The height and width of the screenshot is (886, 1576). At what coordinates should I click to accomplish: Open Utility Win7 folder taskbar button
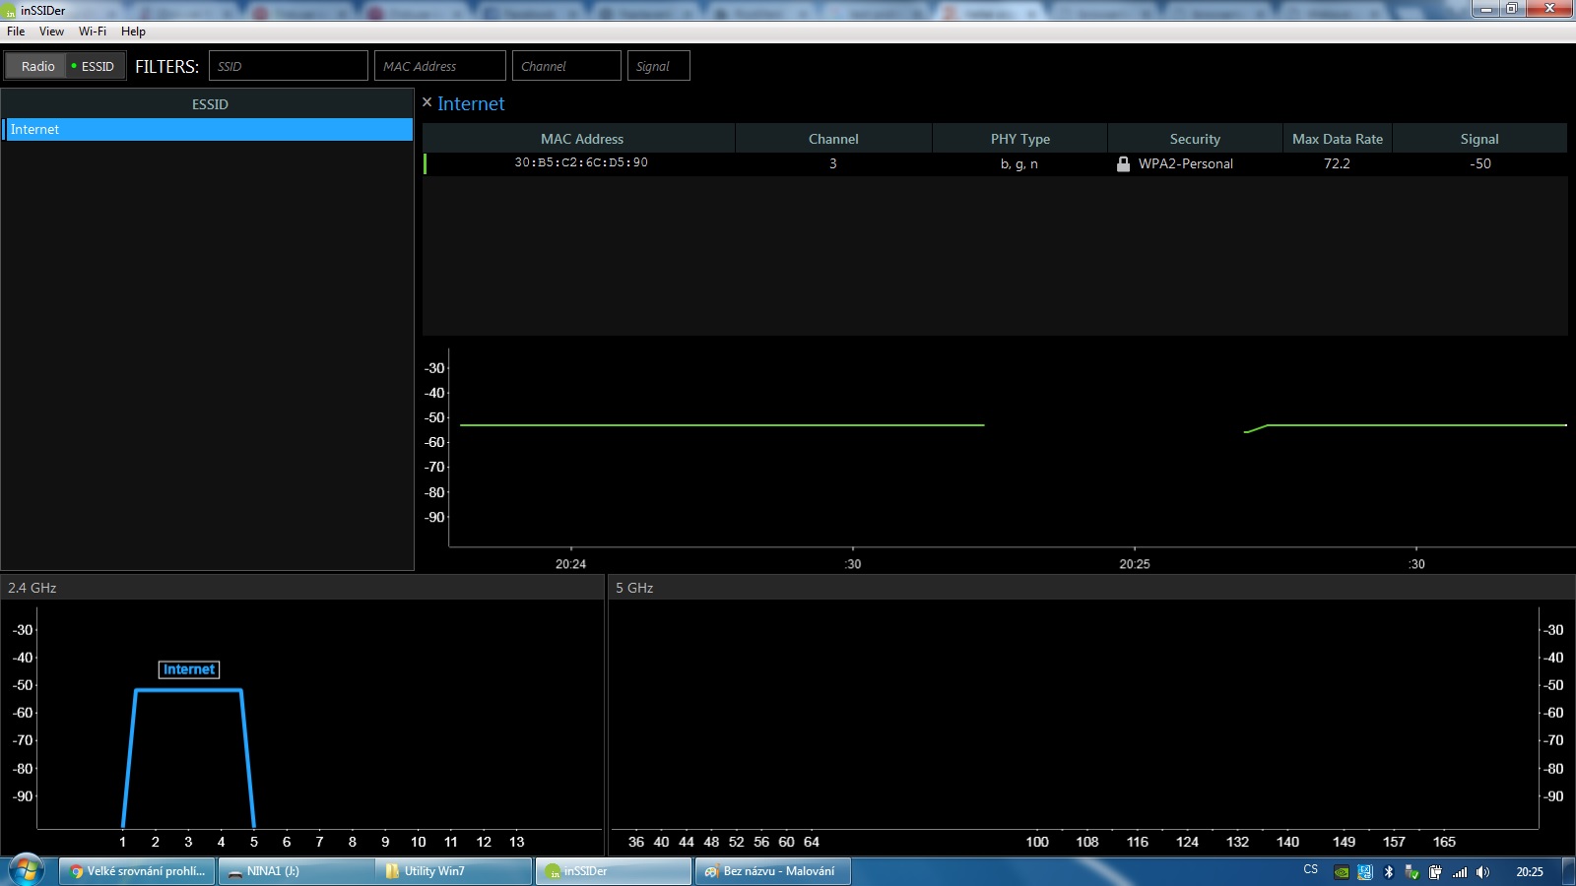tap(454, 871)
